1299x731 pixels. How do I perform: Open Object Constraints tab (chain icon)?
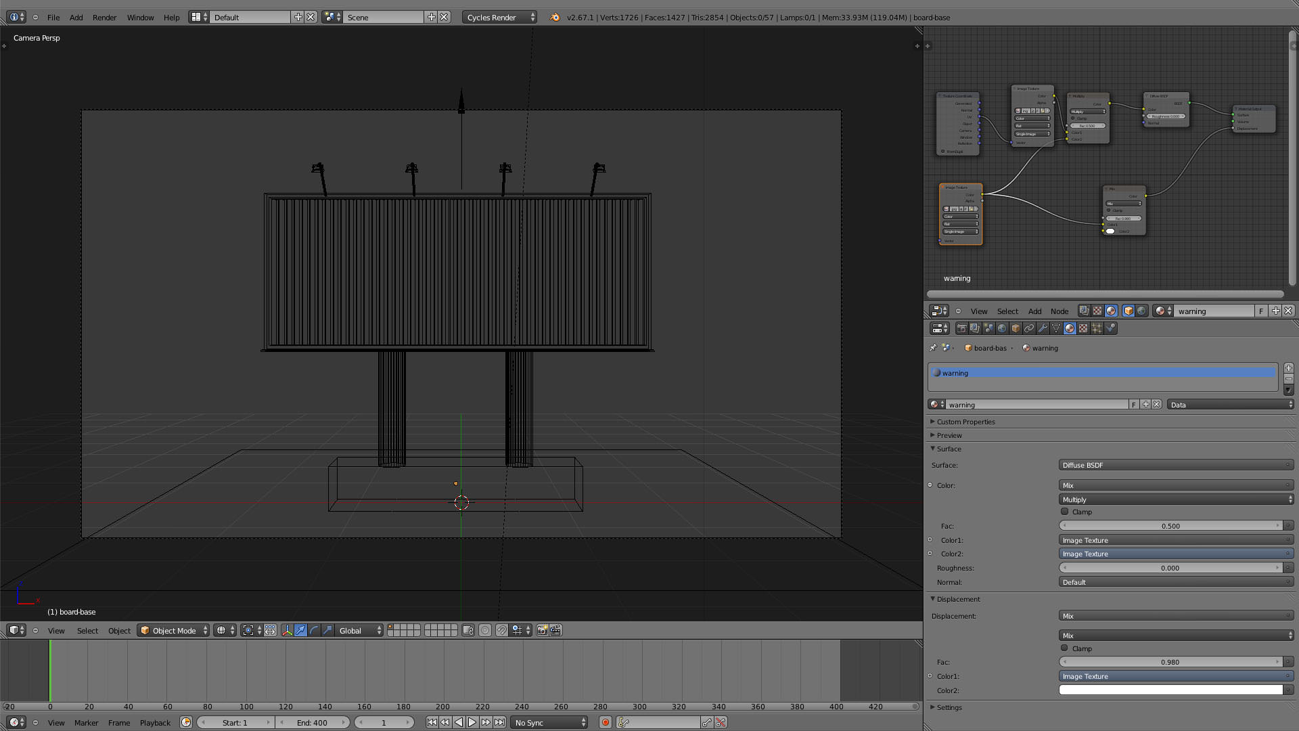pyautogui.click(x=1029, y=328)
